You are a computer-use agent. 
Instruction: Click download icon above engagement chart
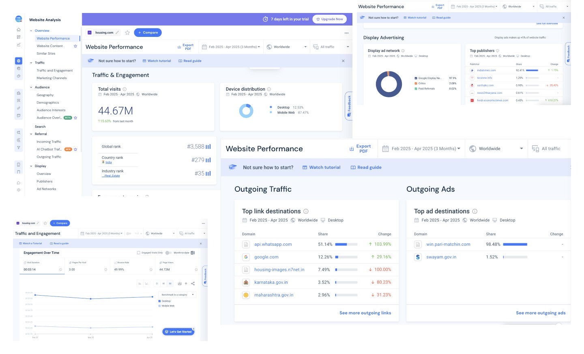(x=180, y=283)
